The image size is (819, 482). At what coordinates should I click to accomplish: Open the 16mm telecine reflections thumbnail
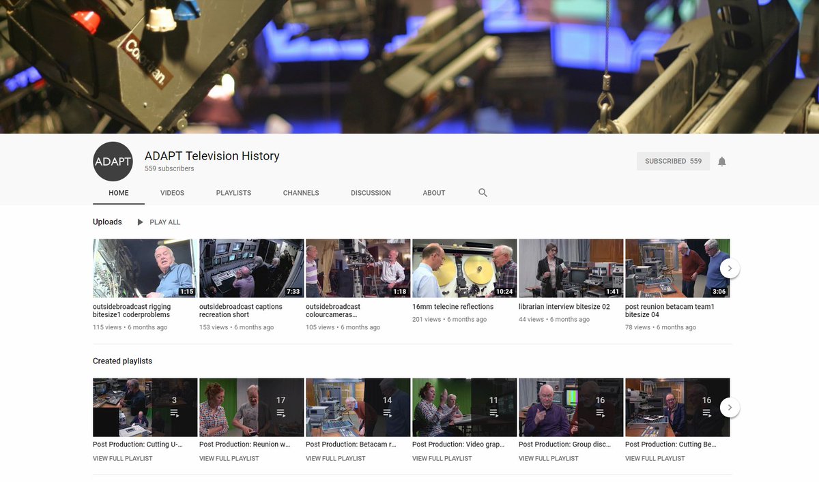click(x=465, y=269)
